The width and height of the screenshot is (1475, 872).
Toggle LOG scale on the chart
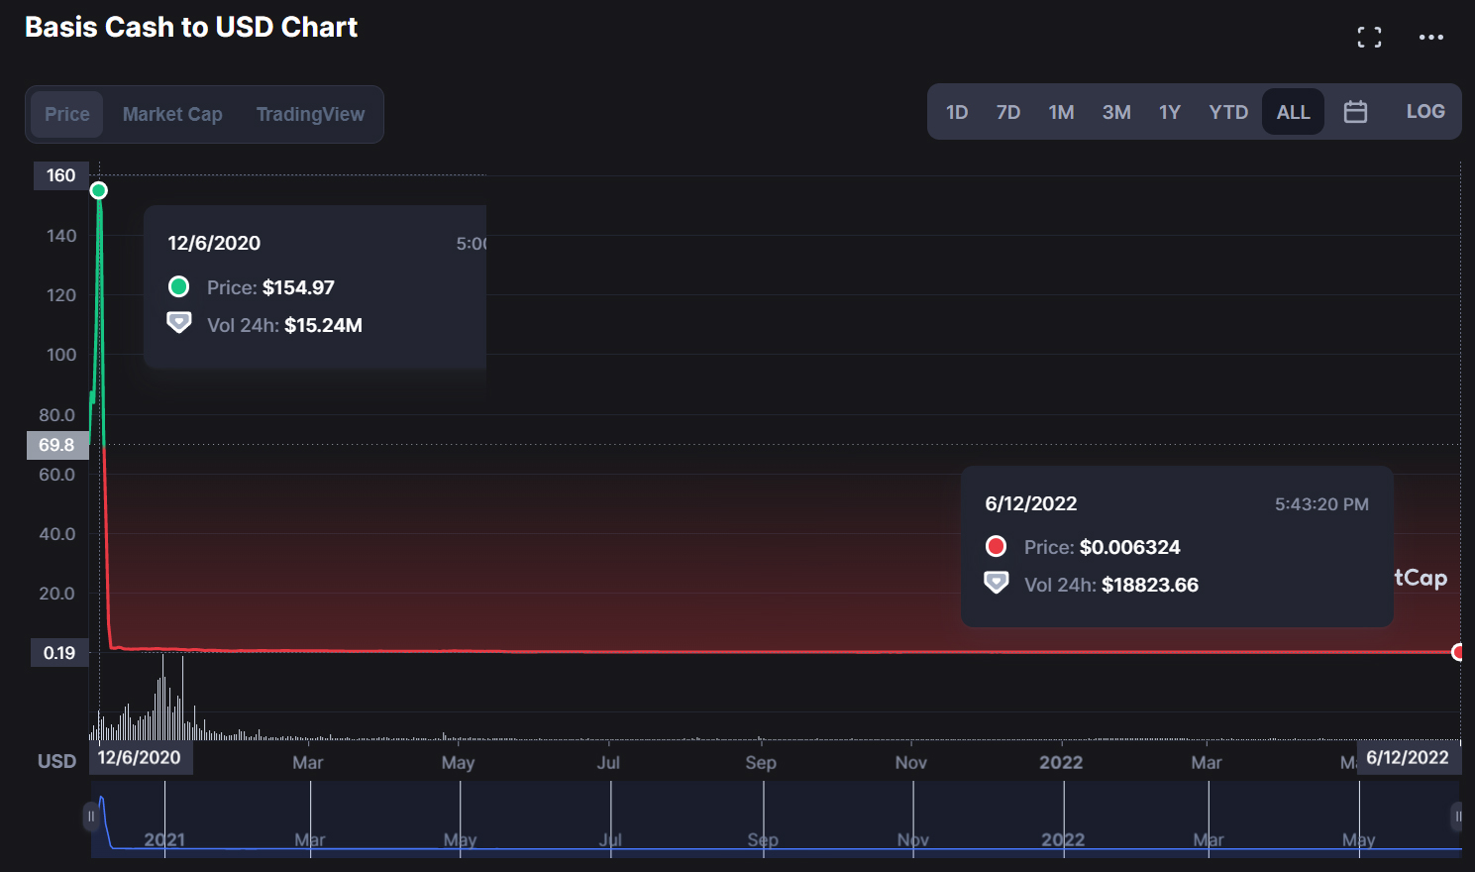coord(1424,112)
